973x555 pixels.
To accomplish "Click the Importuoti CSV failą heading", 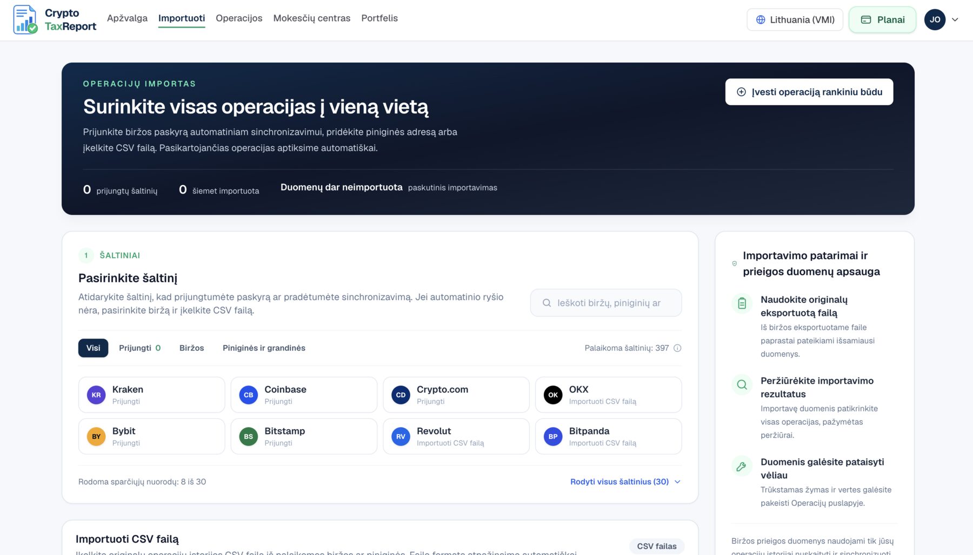I will 127,539.
